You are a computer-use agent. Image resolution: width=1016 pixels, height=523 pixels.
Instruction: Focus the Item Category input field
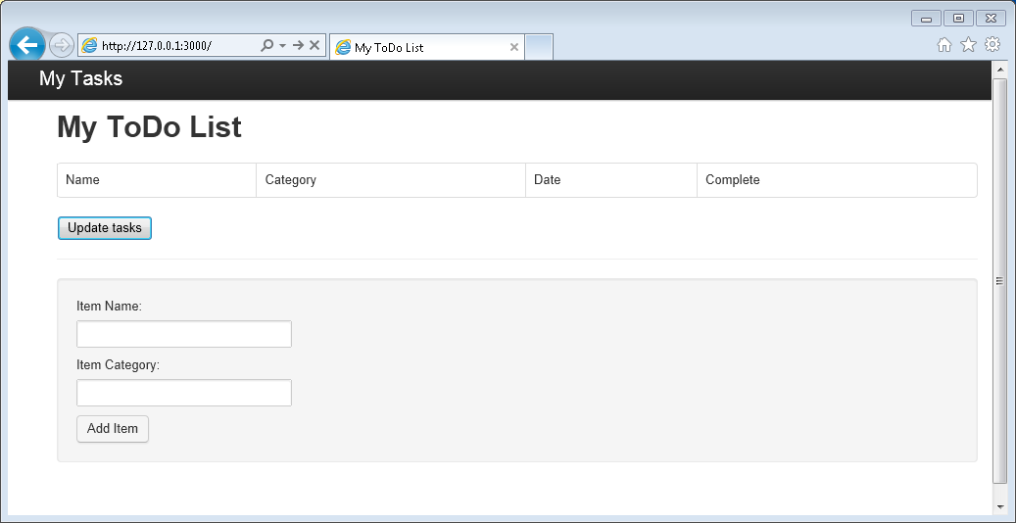click(x=184, y=393)
